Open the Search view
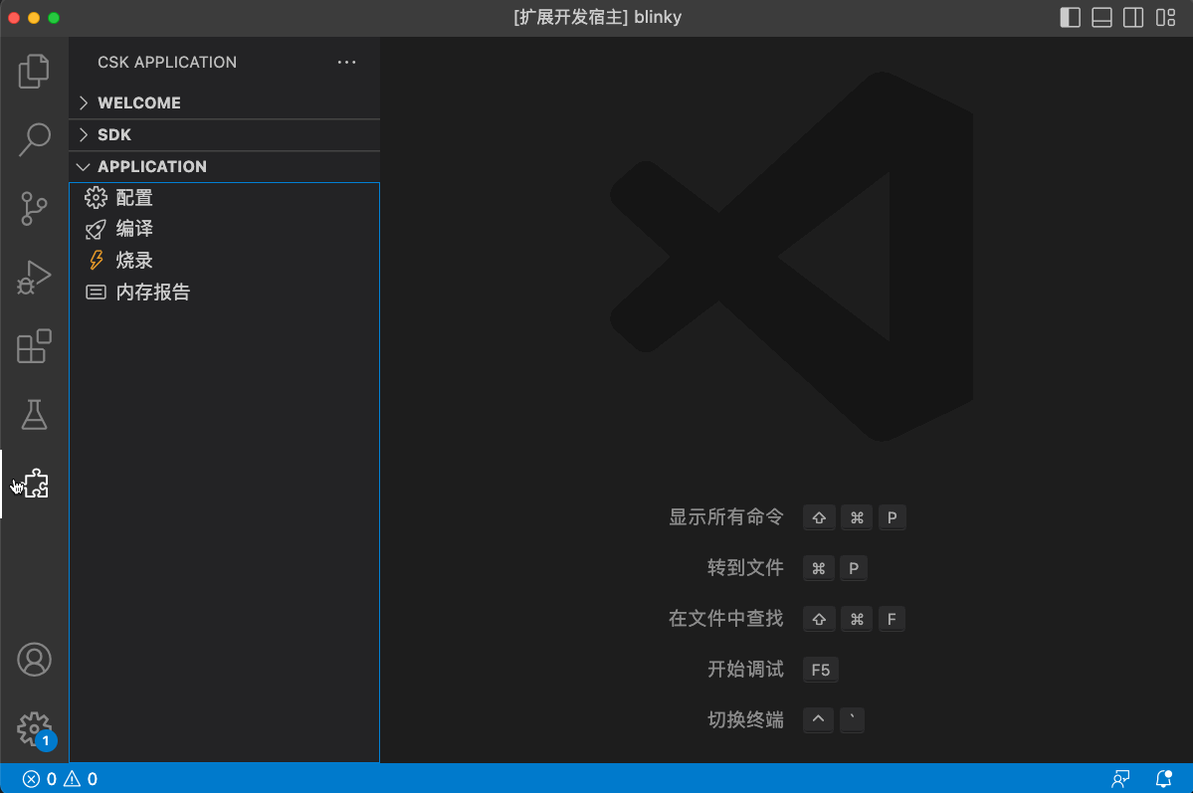Viewport: 1193px width, 793px height. [x=34, y=139]
